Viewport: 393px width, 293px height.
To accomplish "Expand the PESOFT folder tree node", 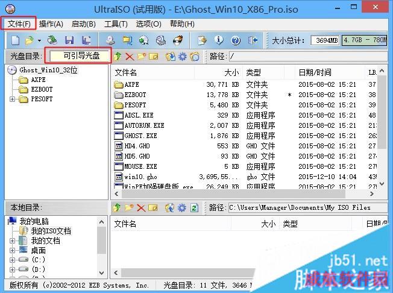I will coord(12,99).
